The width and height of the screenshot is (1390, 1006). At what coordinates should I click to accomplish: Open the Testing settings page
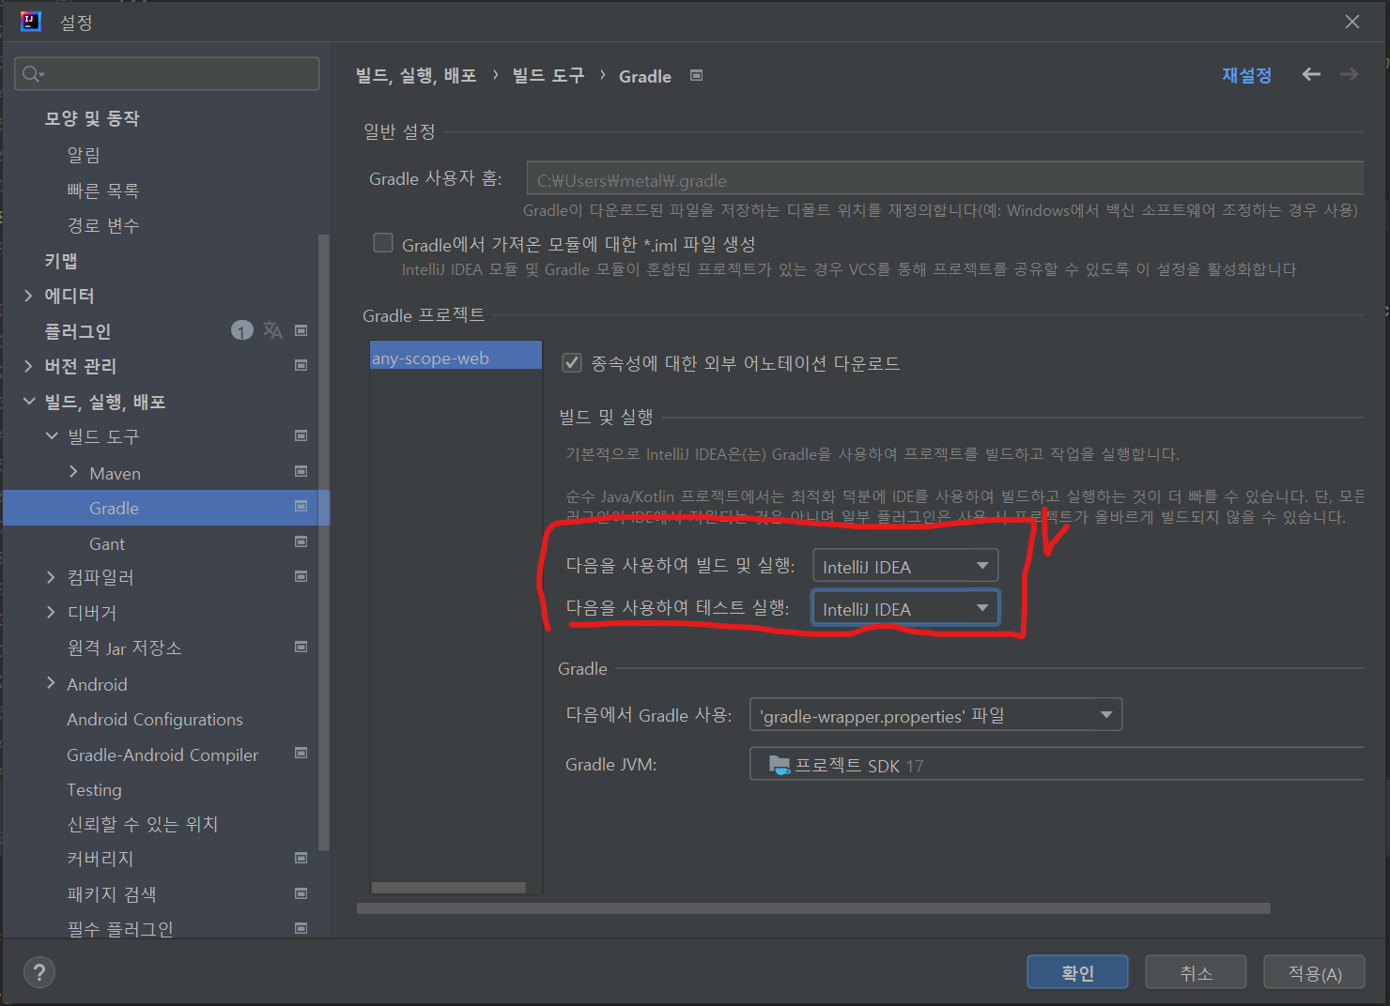pos(94,789)
